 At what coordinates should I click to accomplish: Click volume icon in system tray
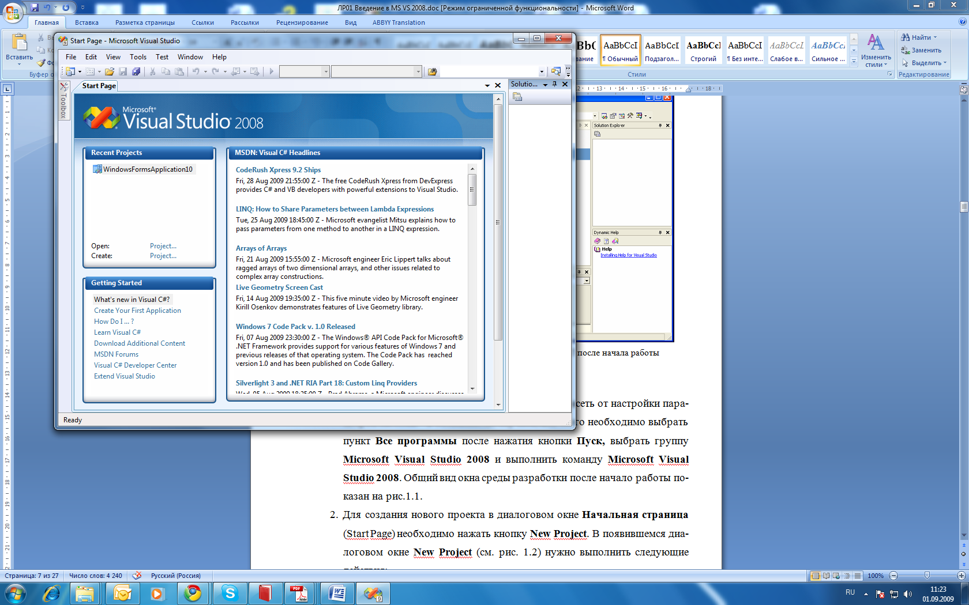point(907,593)
